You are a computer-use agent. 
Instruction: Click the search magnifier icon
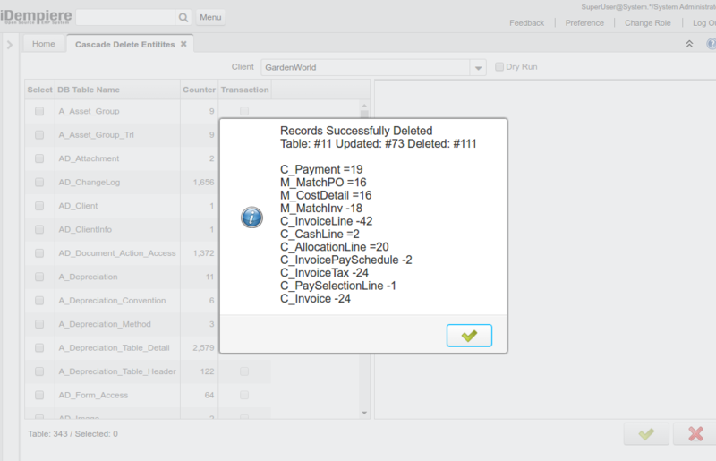[183, 17]
